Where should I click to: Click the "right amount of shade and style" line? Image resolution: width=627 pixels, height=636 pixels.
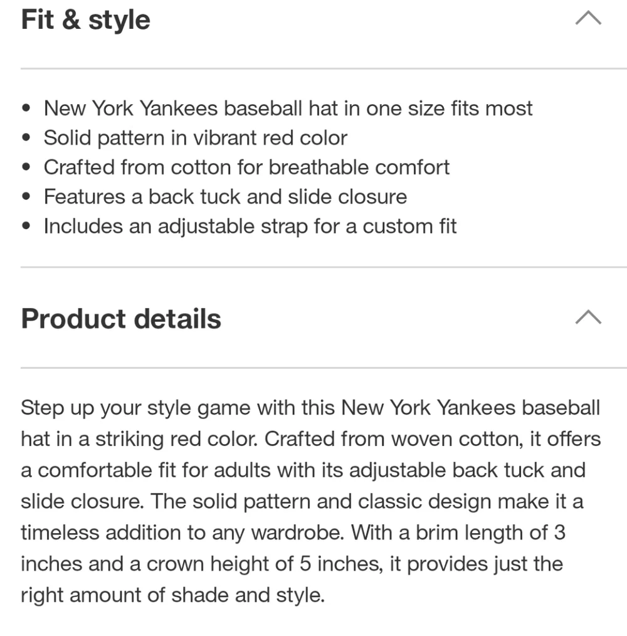coord(172,594)
